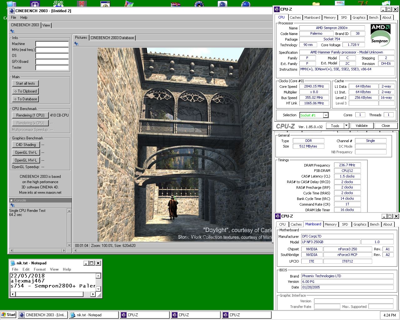Click the LP NF3 250GB model field
Screen dimensions: 400x320
pyautogui.click(x=330, y=242)
